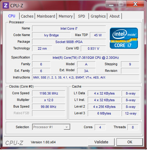147x150 pixels.
Task: Click the Family value field '6'
Action: (x=41, y=64)
